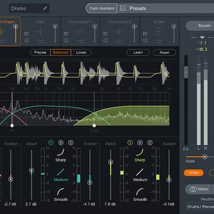Select the Gate module's waveform thumbnail
The height and width of the screenshot is (214, 214).
(x=41, y=32)
